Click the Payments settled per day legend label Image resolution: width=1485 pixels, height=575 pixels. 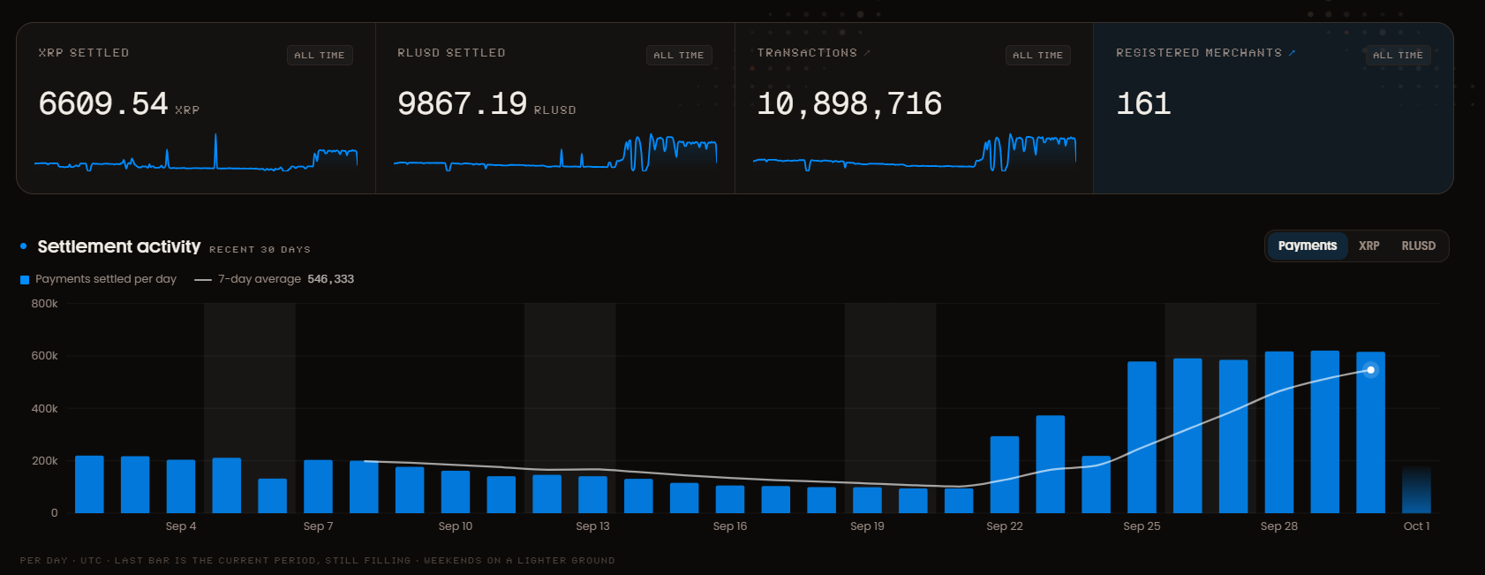pyautogui.click(x=106, y=279)
